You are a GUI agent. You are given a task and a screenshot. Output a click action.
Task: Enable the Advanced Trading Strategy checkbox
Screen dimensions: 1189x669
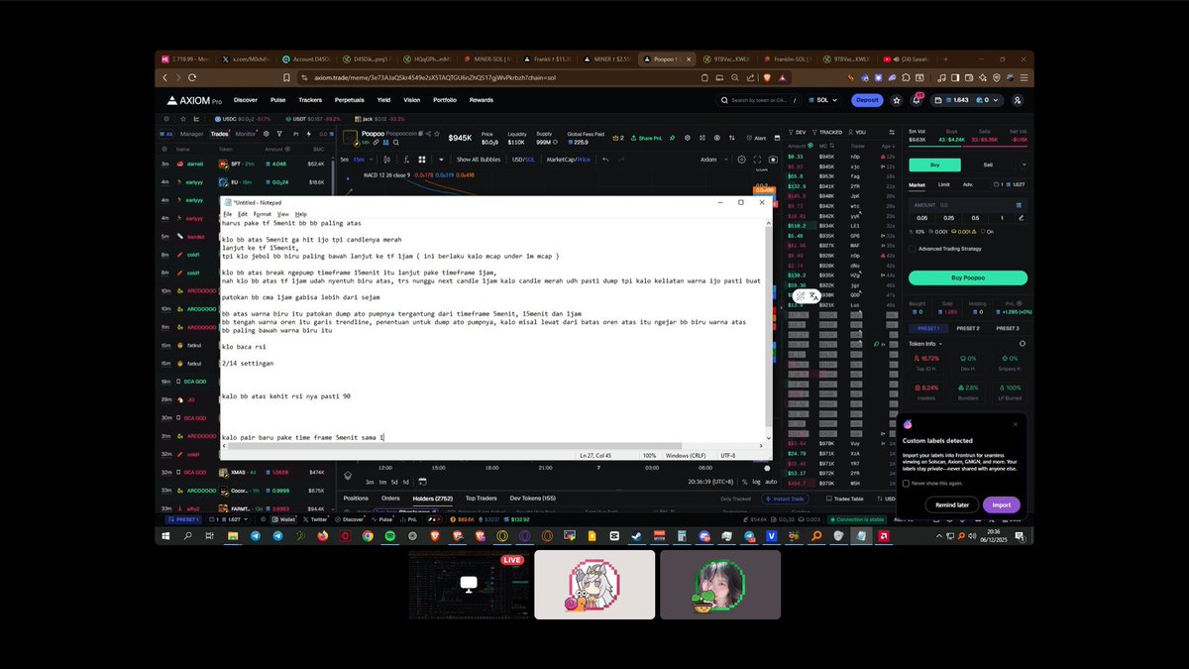913,249
